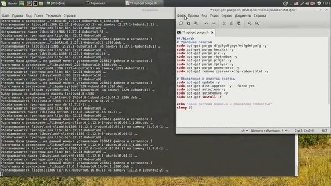The width and height of the screenshot is (331, 186).
Task: Open Поиск menu in the text editor
Action: click(x=214, y=16)
